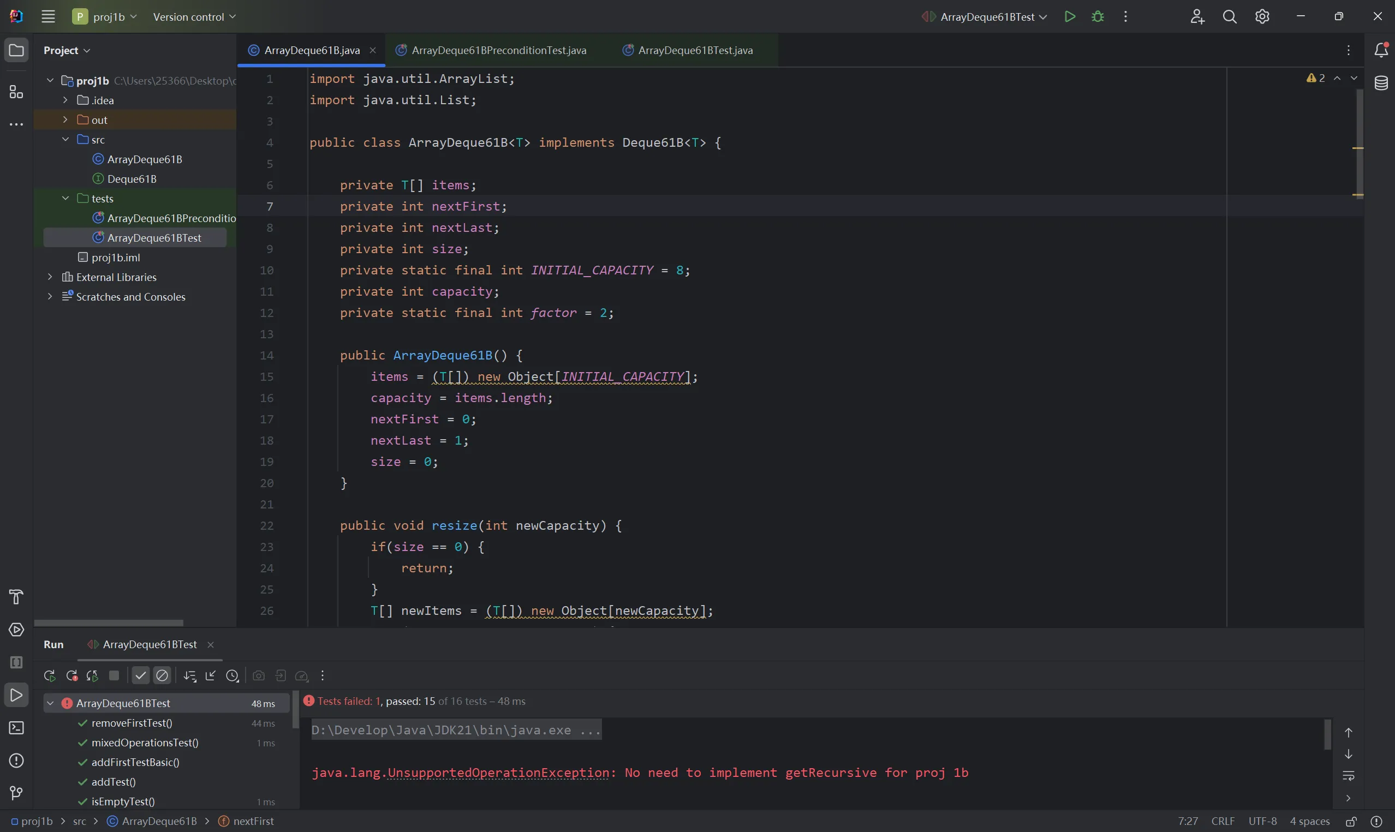Collapse the tests folder
The width and height of the screenshot is (1395, 832).
(x=65, y=199)
